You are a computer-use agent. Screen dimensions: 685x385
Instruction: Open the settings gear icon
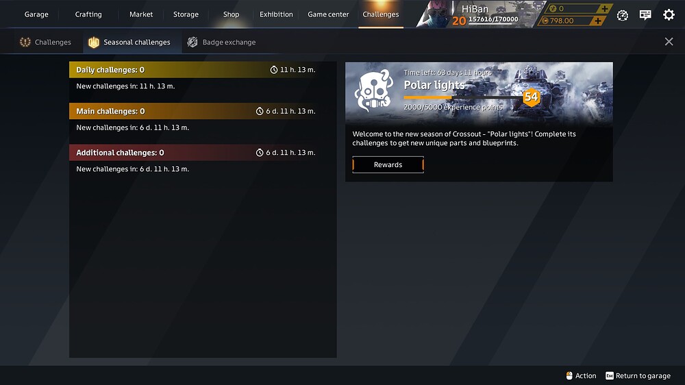669,15
